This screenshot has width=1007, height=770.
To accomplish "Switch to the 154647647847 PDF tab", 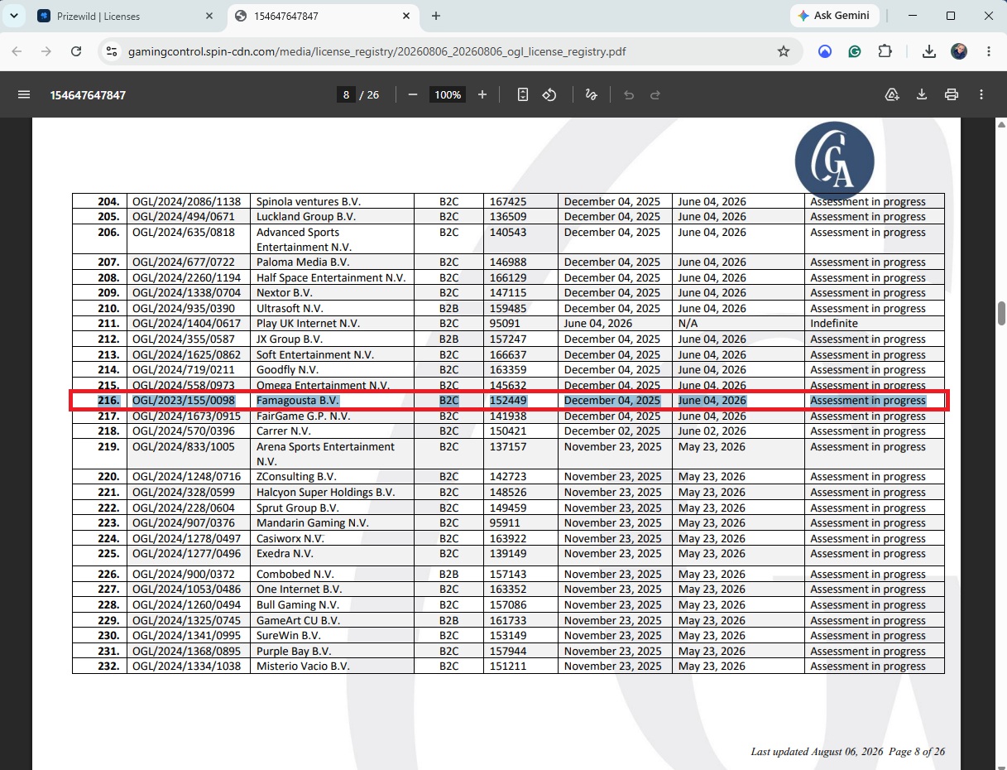I will click(x=323, y=16).
